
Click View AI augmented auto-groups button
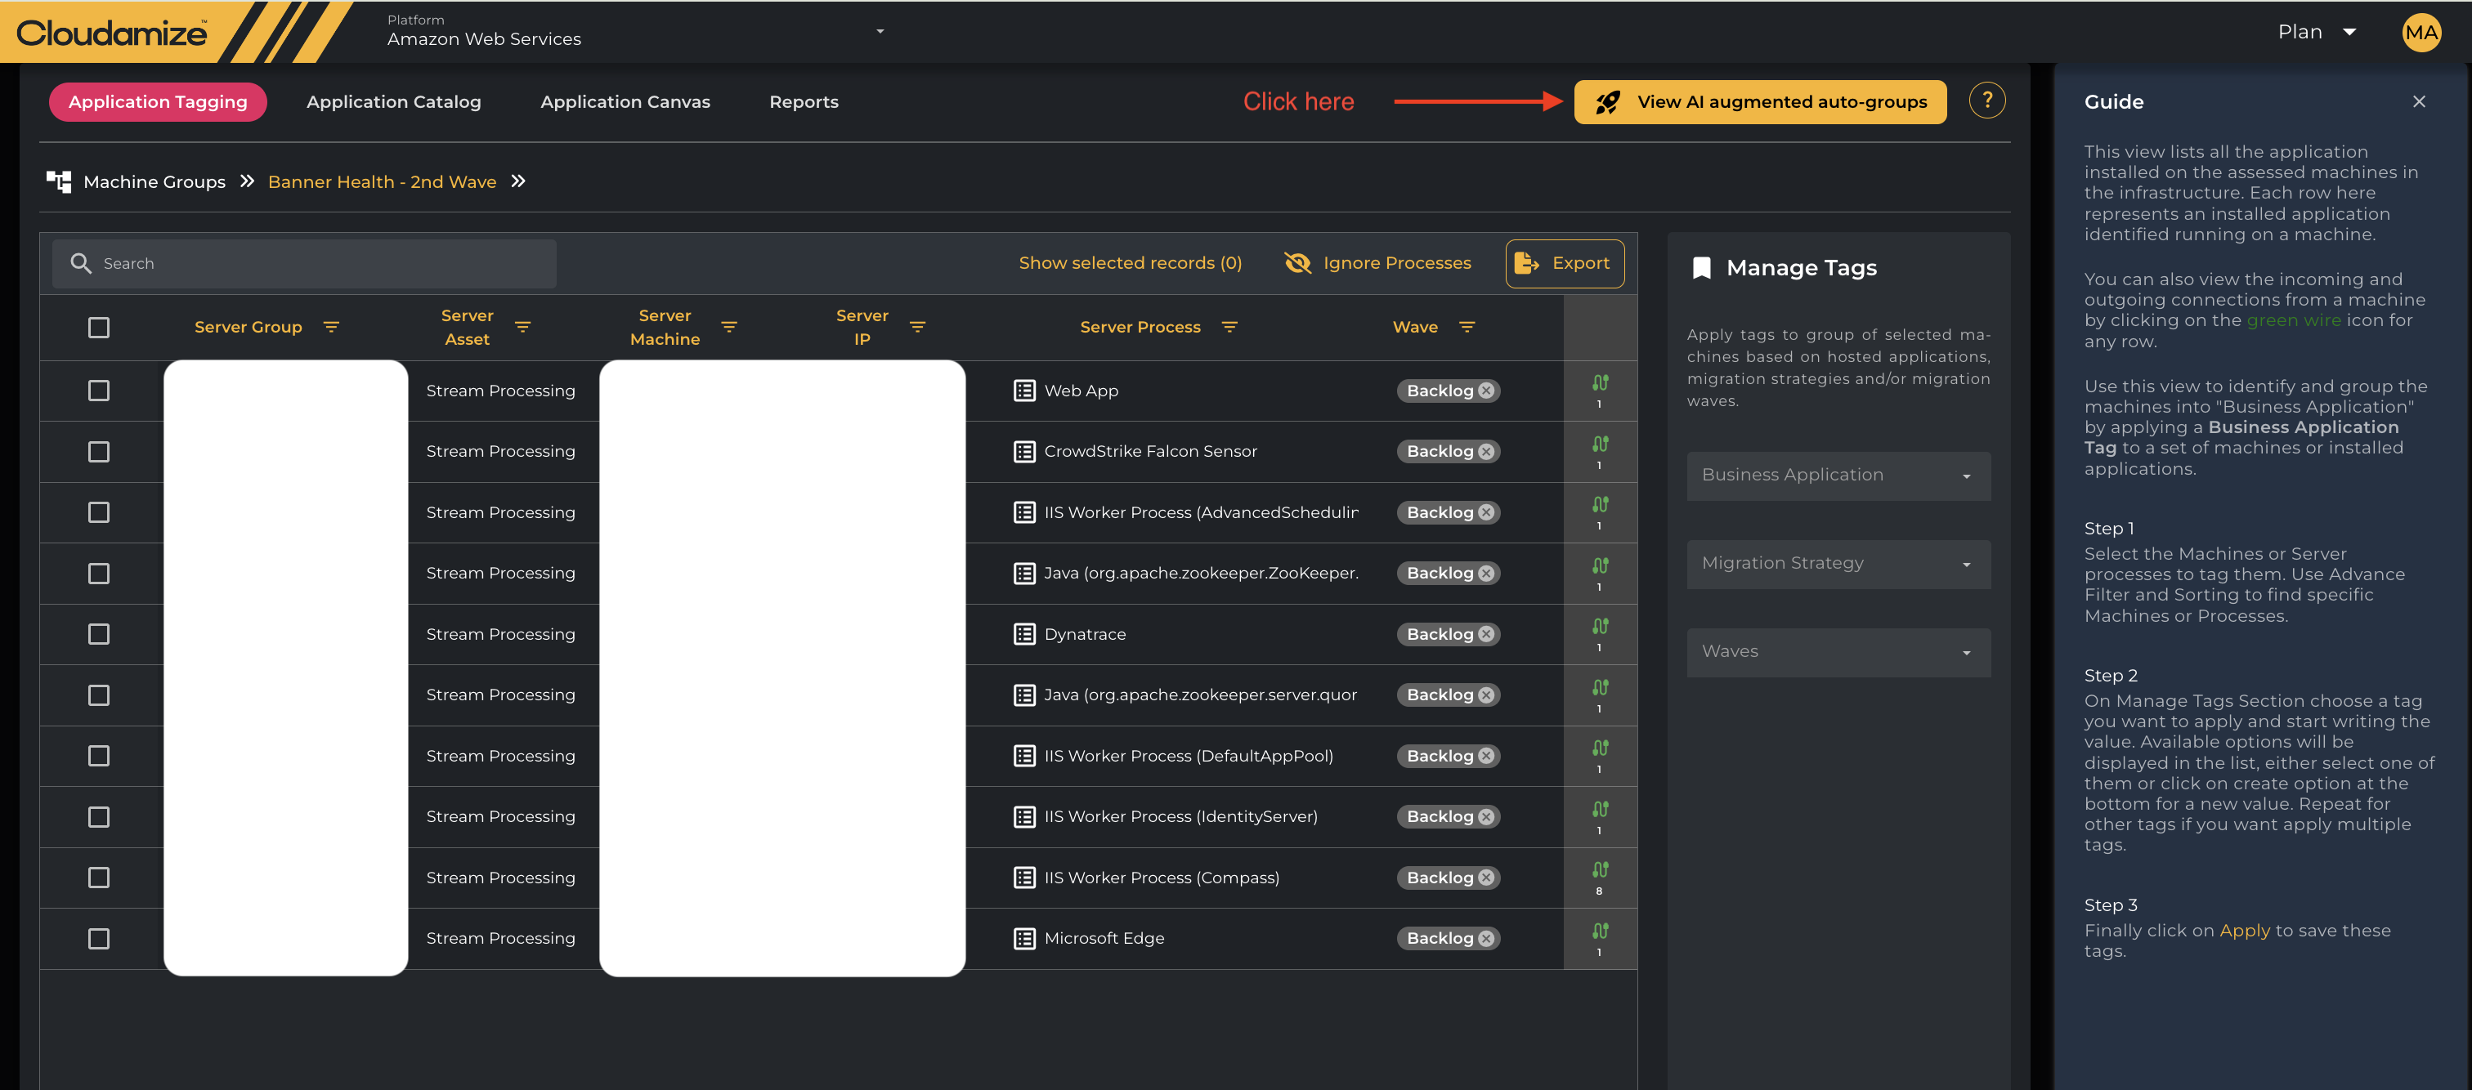(x=1760, y=101)
